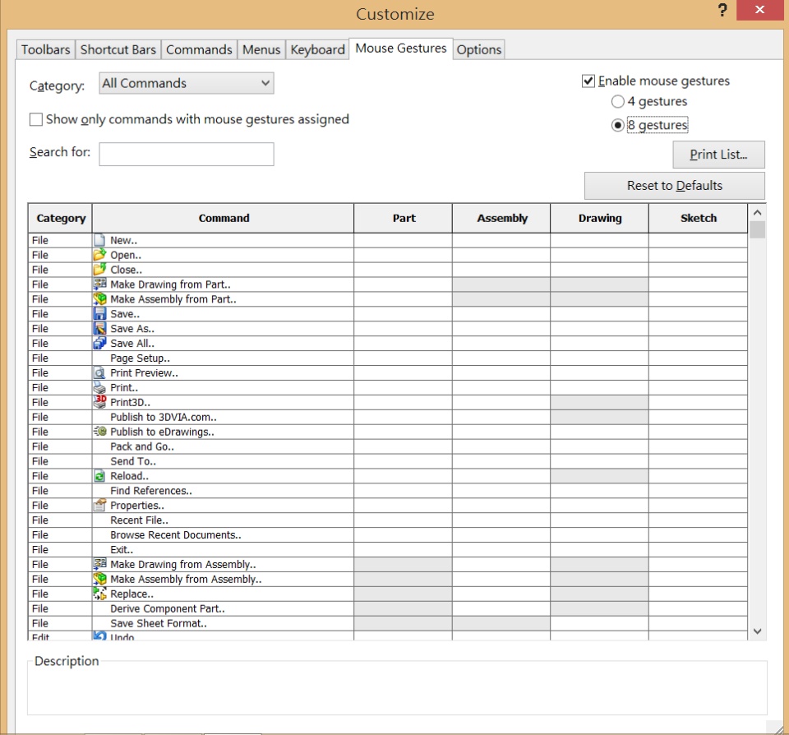Select the 4 gestures radio button
Image resolution: width=789 pixels, height=735 pixels.
click(x=617, y=102)
